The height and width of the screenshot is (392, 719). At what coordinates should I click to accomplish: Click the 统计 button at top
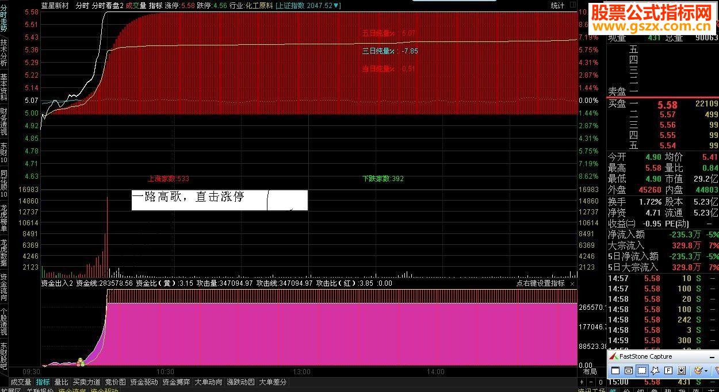557,5
